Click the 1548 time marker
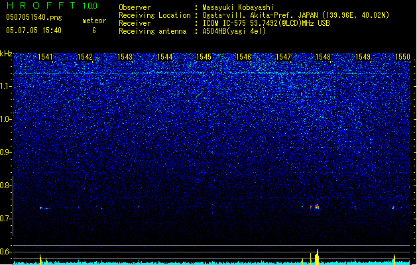This screenshot has width=417, height=265. coord(323,57)
